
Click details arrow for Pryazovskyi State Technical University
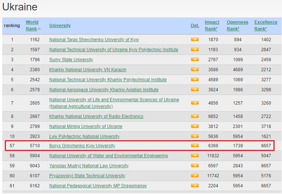coord(195,175)
